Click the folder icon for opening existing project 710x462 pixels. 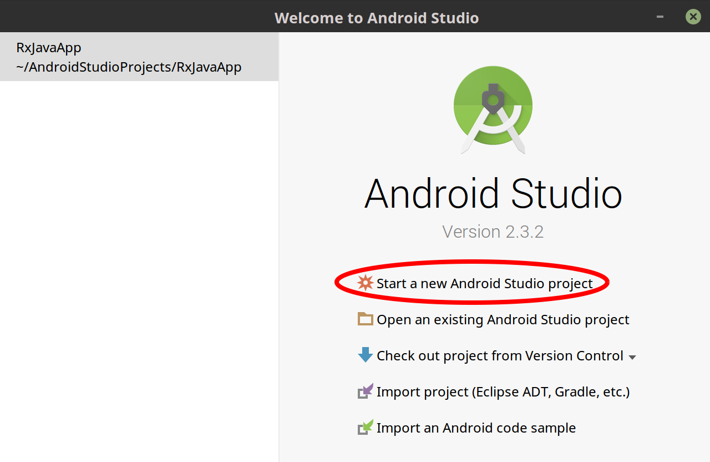pos(366,319)
